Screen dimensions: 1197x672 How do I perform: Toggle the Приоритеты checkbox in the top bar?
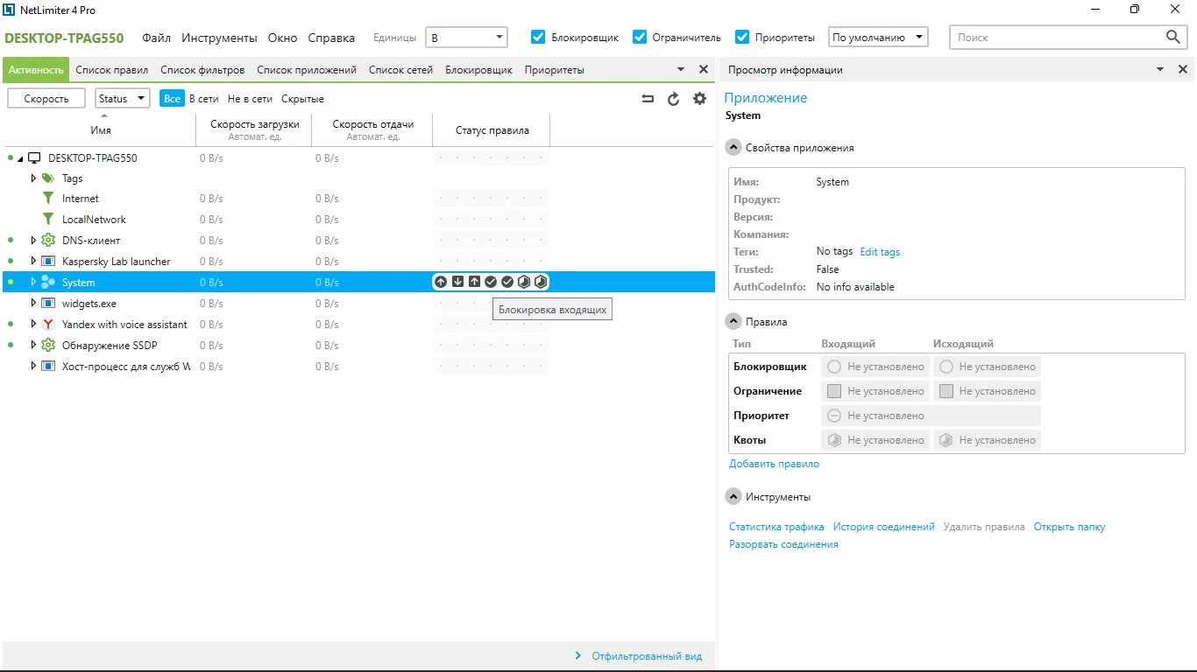[742, 37]
